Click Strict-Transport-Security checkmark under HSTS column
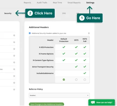This screenshot has width=117, height=106. [x=76, y=66]
